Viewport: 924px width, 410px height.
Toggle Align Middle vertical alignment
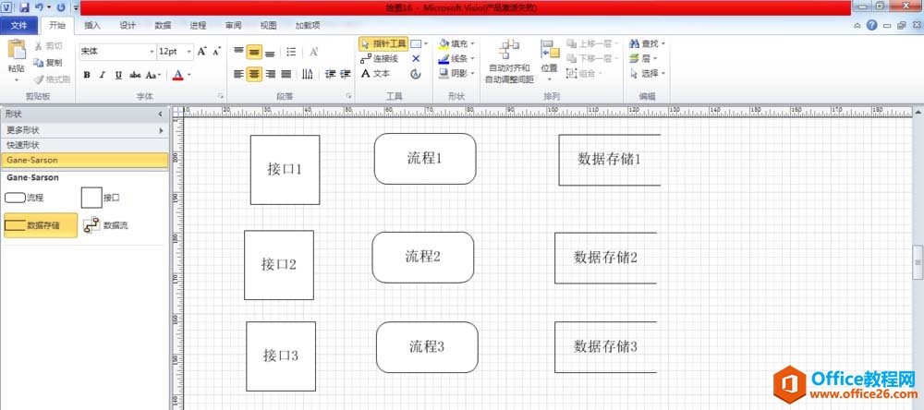point(254,52)
